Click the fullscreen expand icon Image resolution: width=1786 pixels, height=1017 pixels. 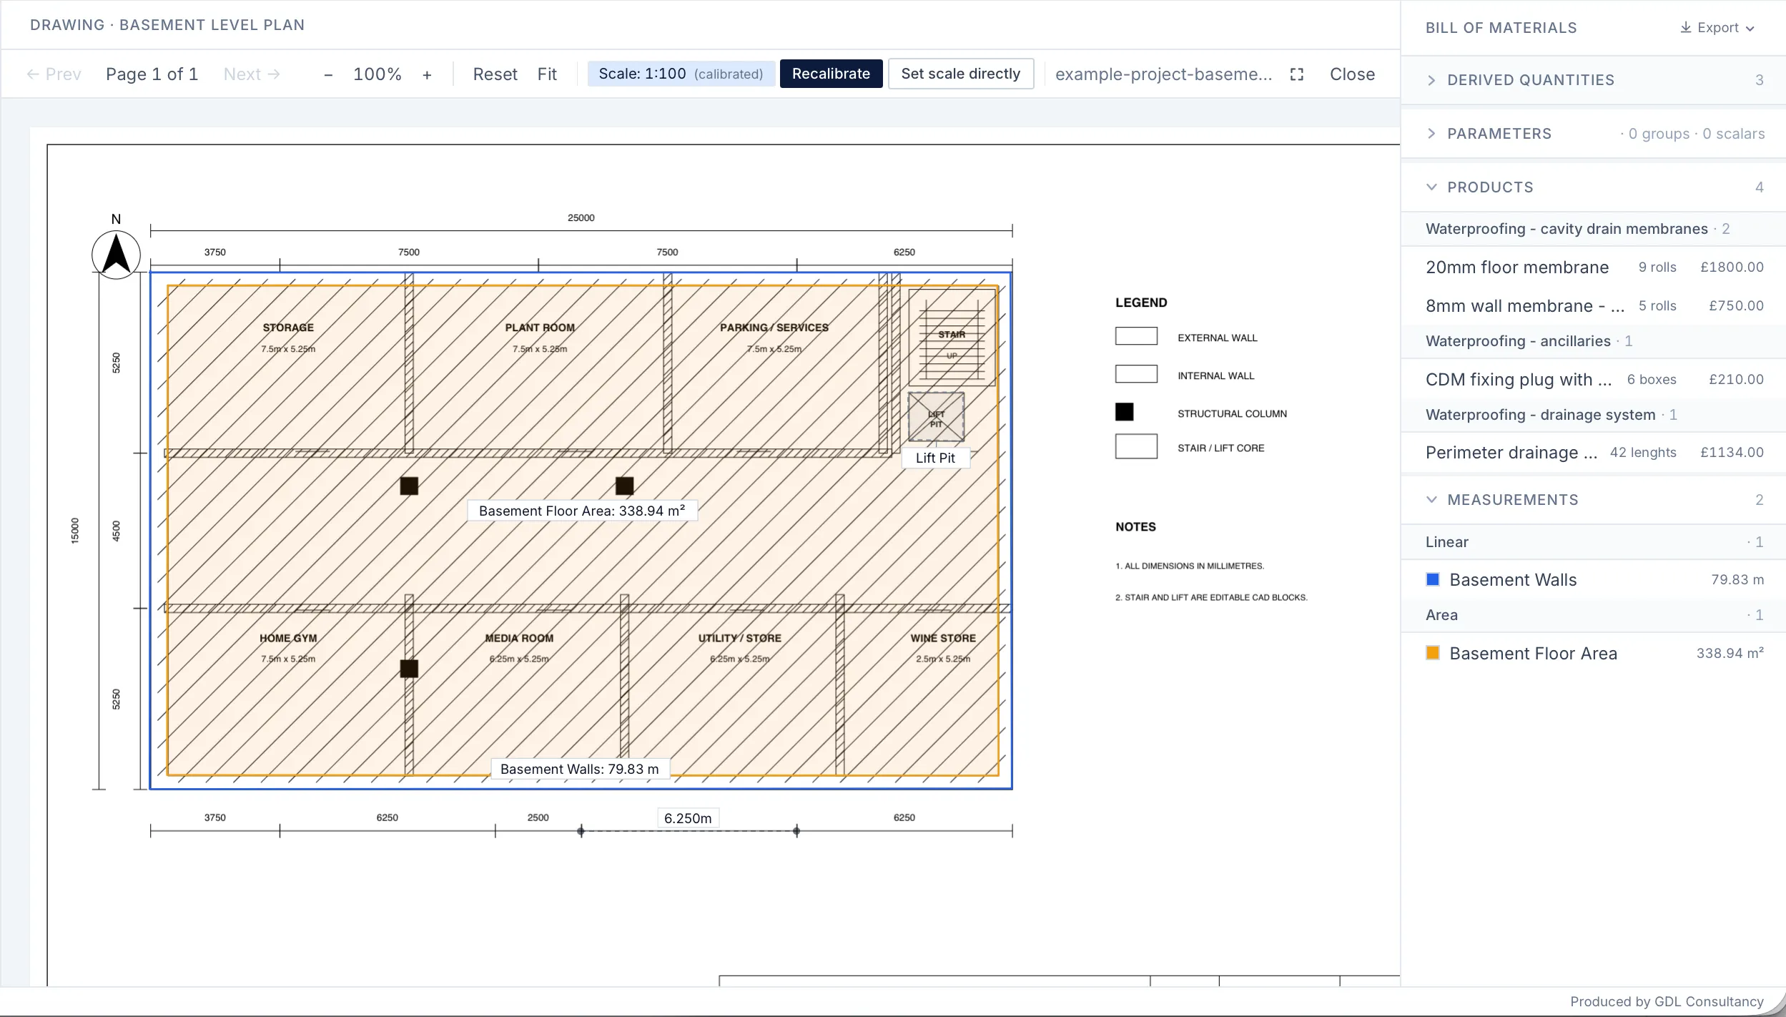click(x=1296, y=74)
